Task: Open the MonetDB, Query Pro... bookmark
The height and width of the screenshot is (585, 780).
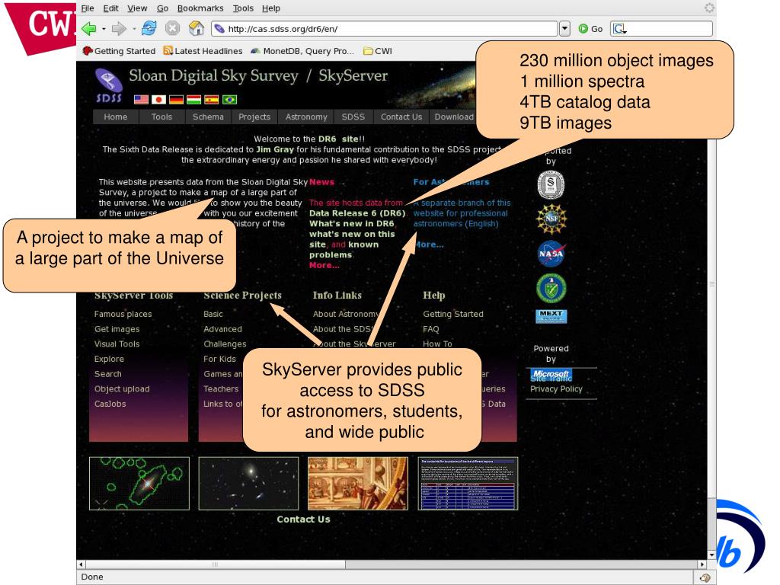Action: tap(302, 51)
